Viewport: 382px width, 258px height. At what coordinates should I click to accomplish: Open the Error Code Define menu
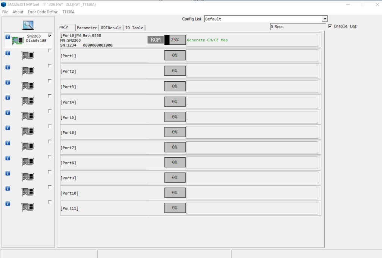pyautogui.click(x=43, y=12)
